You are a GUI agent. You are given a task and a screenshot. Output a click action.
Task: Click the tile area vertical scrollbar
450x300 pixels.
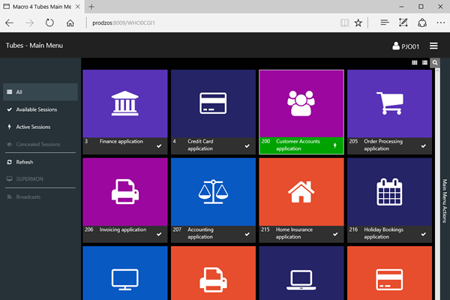click(437, 184)
